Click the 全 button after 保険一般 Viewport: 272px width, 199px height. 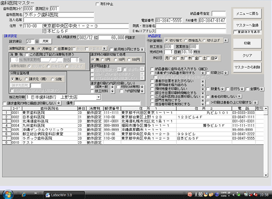pyautogui.click(x=113, y=87)
